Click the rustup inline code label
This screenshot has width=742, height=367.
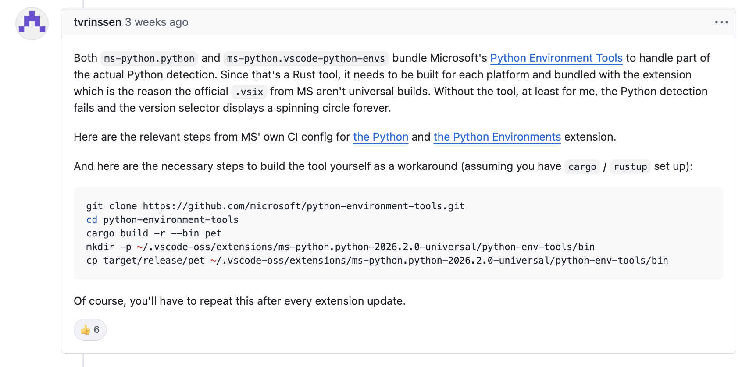pos(630,166)
